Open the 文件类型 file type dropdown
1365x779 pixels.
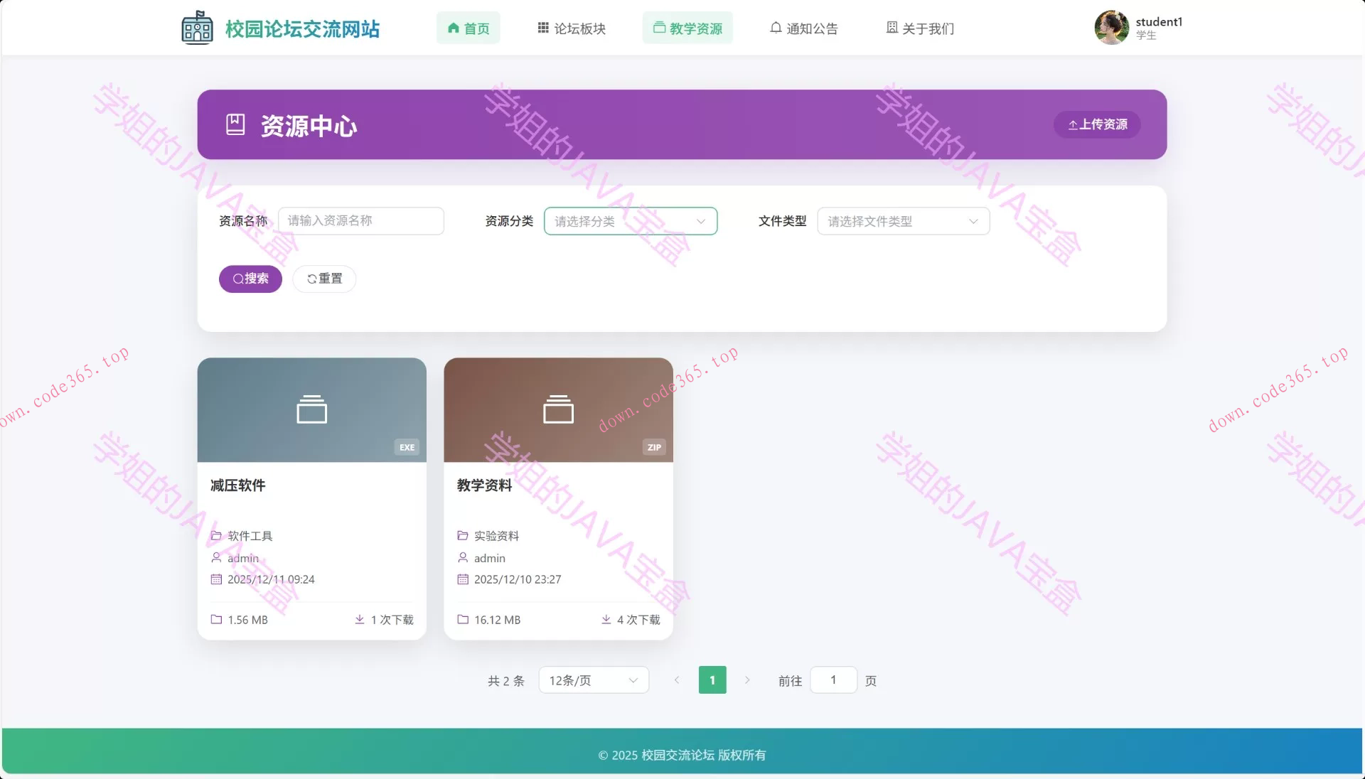pyautogui.click(x=903, y=221)
